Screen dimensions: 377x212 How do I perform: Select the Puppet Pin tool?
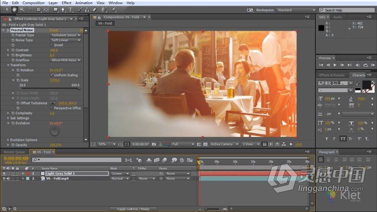pos(114,10)
